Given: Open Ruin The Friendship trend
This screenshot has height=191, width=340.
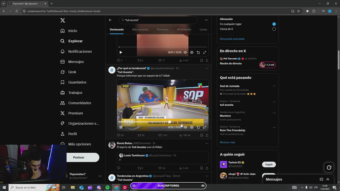Looking at the screenshot, I should click(232, 131).
